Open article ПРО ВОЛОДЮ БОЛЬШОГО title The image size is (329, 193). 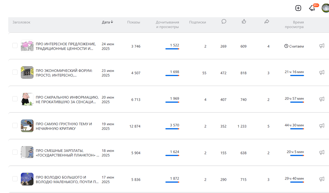pos(67,179)
